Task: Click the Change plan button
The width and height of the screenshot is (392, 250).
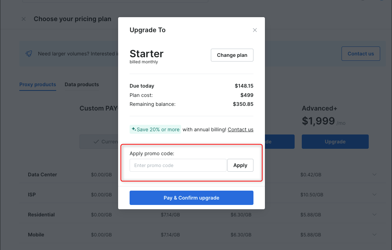Action: 232,55
